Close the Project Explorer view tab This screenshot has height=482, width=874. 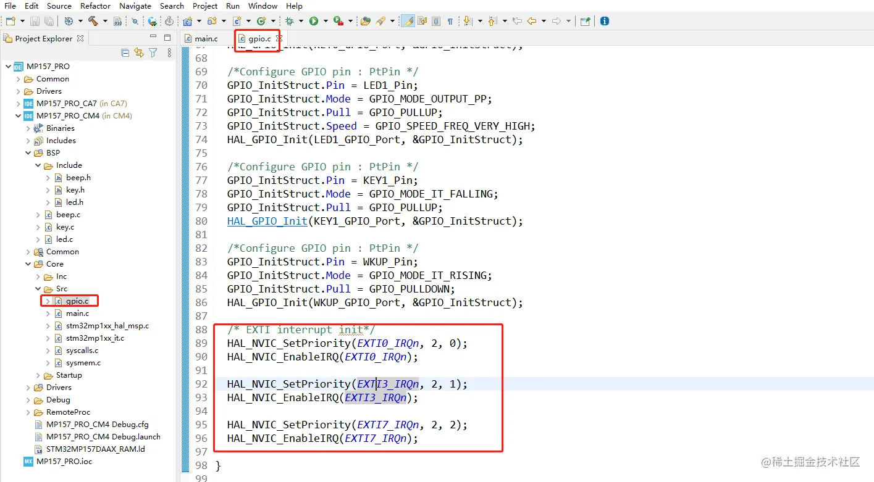80,38
